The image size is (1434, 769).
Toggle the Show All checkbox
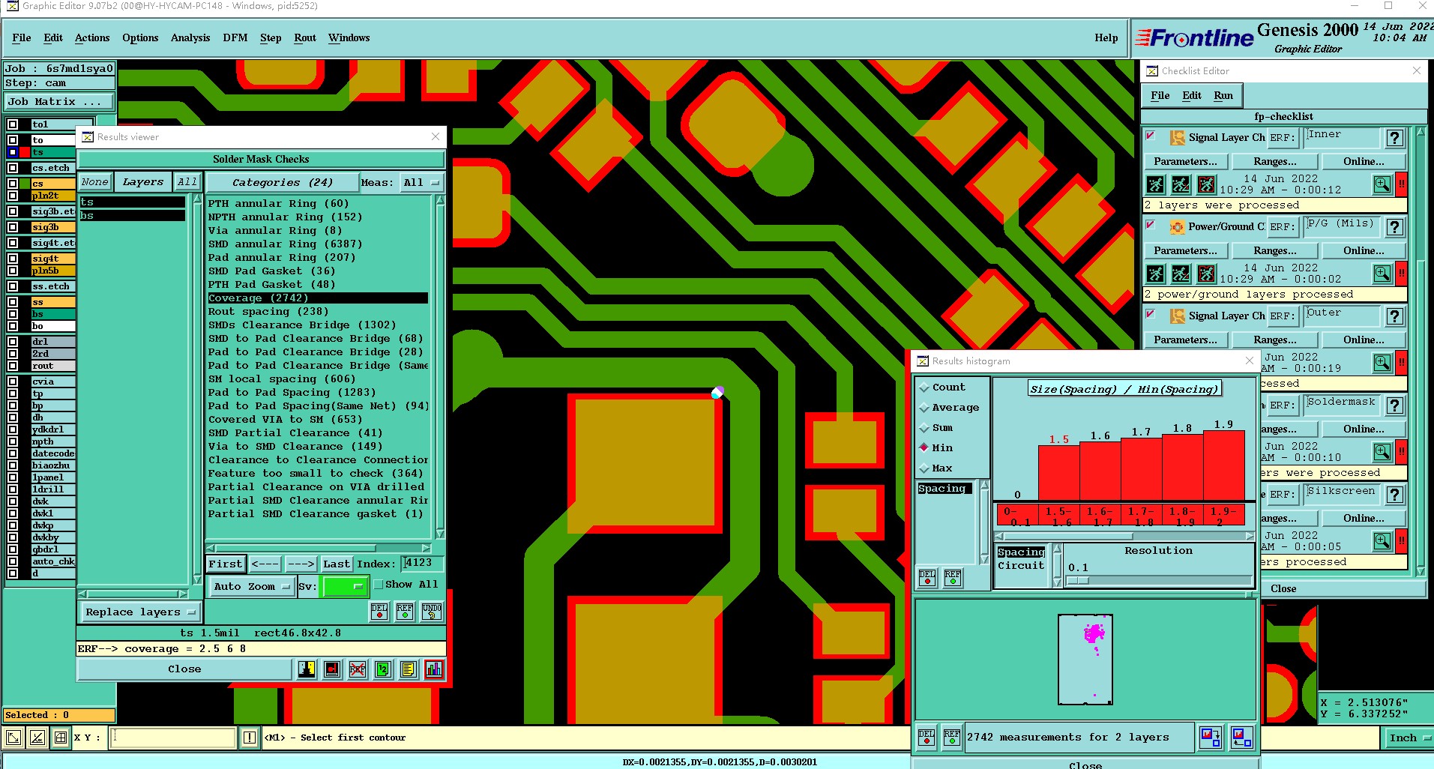pos(379,585)
